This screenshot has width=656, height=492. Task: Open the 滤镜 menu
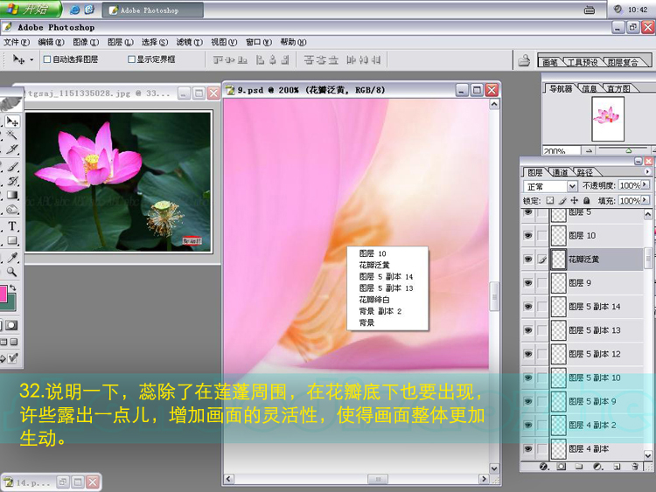(189, 42)
